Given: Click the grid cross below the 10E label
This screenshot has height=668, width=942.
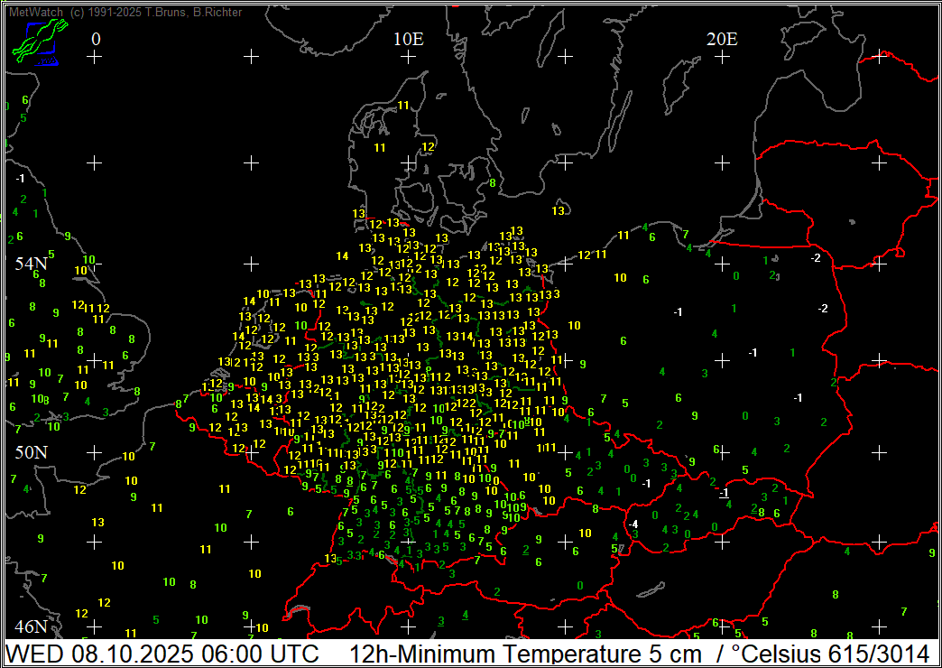Looking at the screenshot, I should point(408,57).
